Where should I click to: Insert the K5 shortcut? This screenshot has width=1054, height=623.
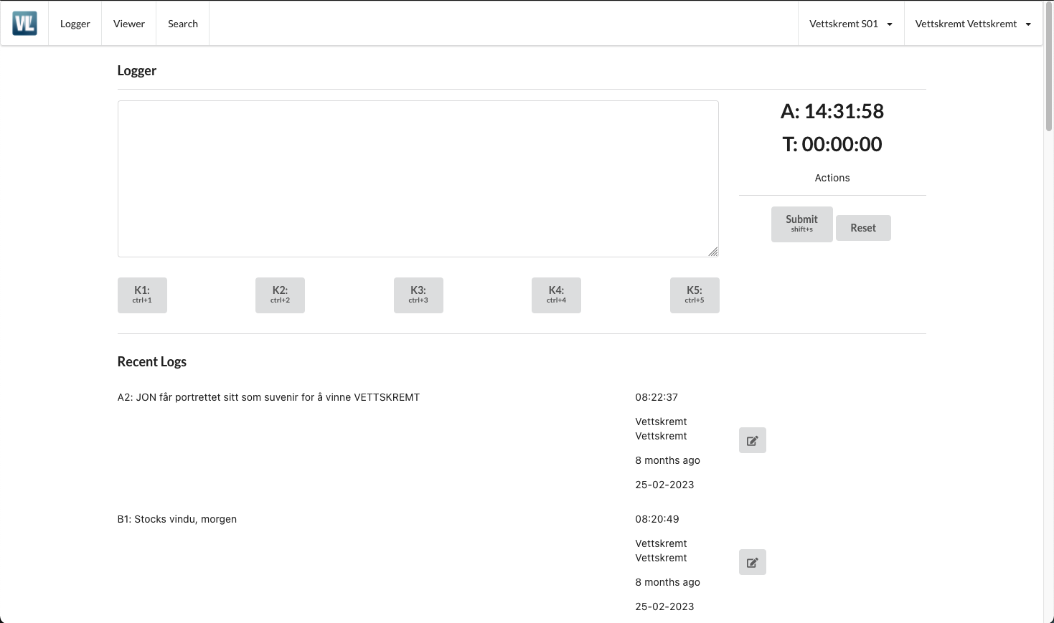click(695, 295)
